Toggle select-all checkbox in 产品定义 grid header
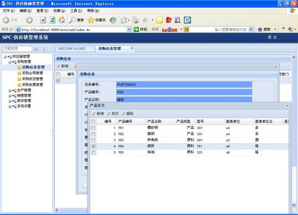The height and width of the screenshot is (215, 298). 93,121
